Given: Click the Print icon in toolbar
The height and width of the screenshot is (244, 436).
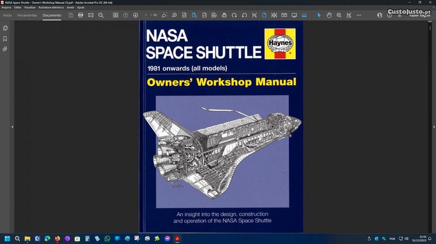Looking at the screenshot, I should pos(81,15).
